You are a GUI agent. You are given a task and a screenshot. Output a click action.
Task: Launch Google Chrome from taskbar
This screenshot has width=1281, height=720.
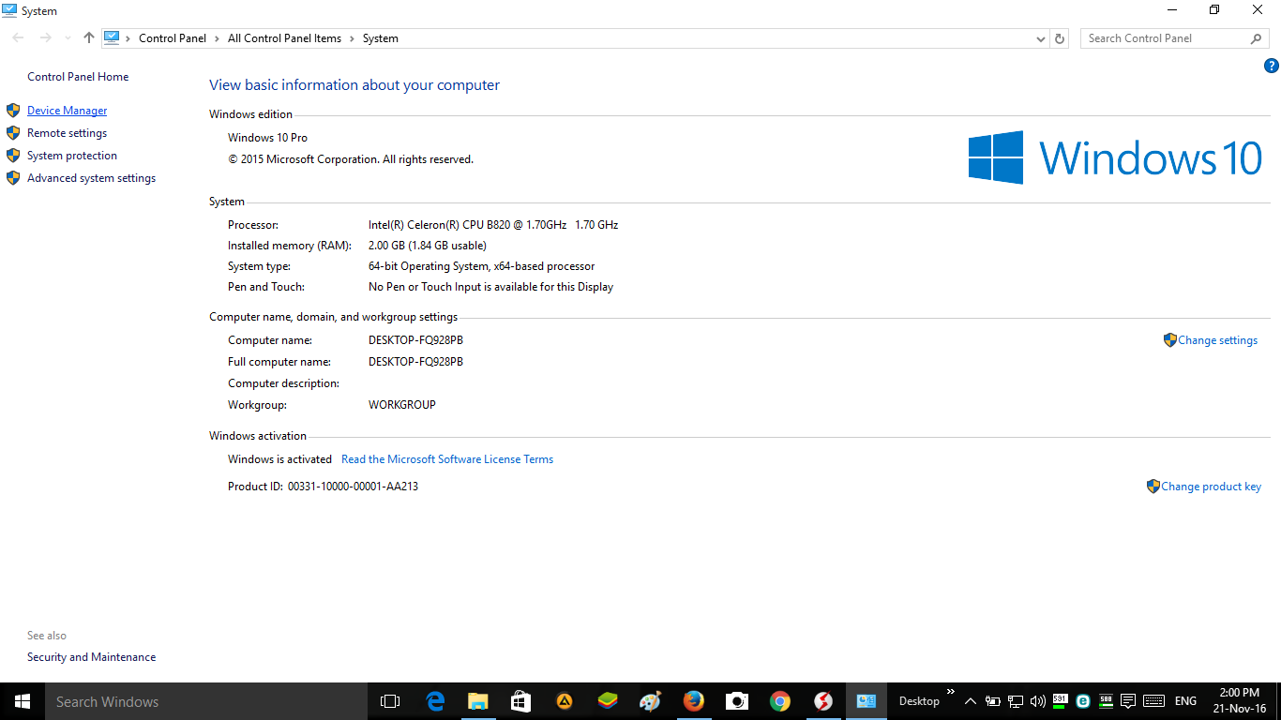[780, 701]
